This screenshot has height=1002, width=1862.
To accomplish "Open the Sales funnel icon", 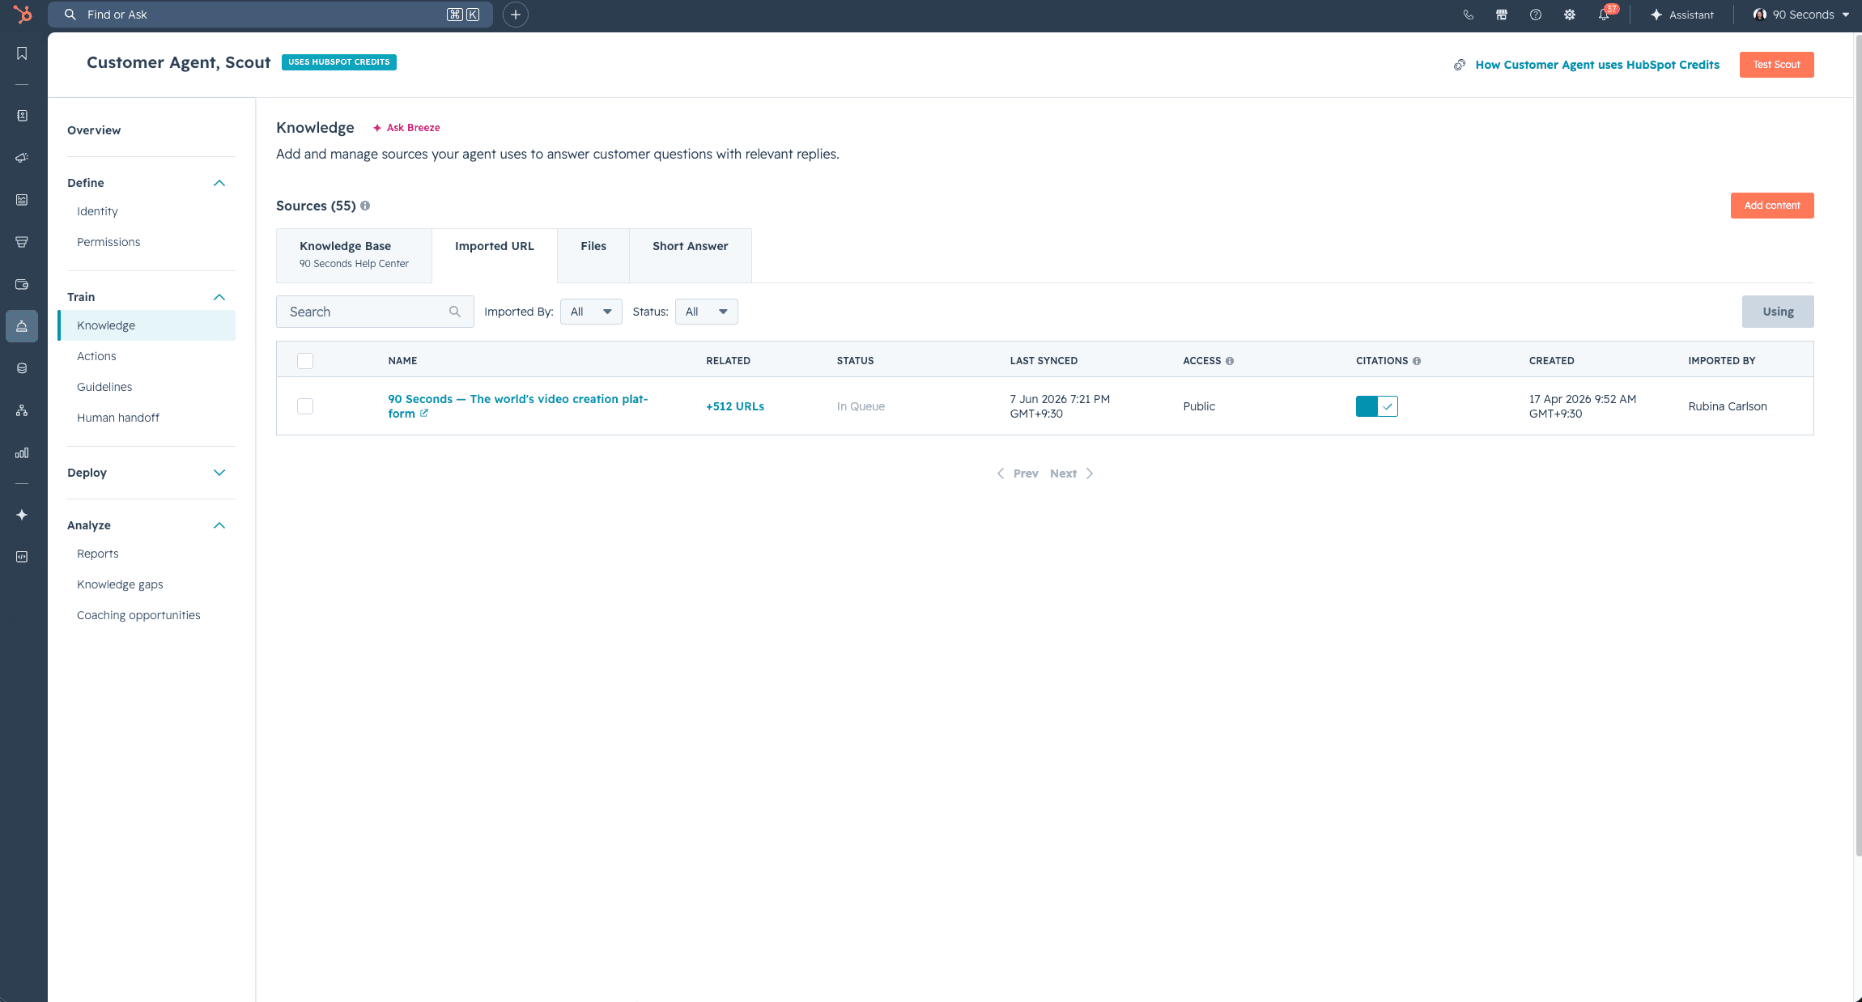I will 22,242.
